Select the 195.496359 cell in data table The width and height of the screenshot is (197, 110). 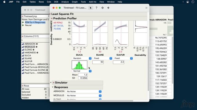coord(161,48)
